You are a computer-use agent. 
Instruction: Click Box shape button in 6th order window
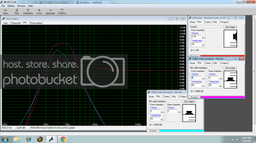click(x=230, y=68)
